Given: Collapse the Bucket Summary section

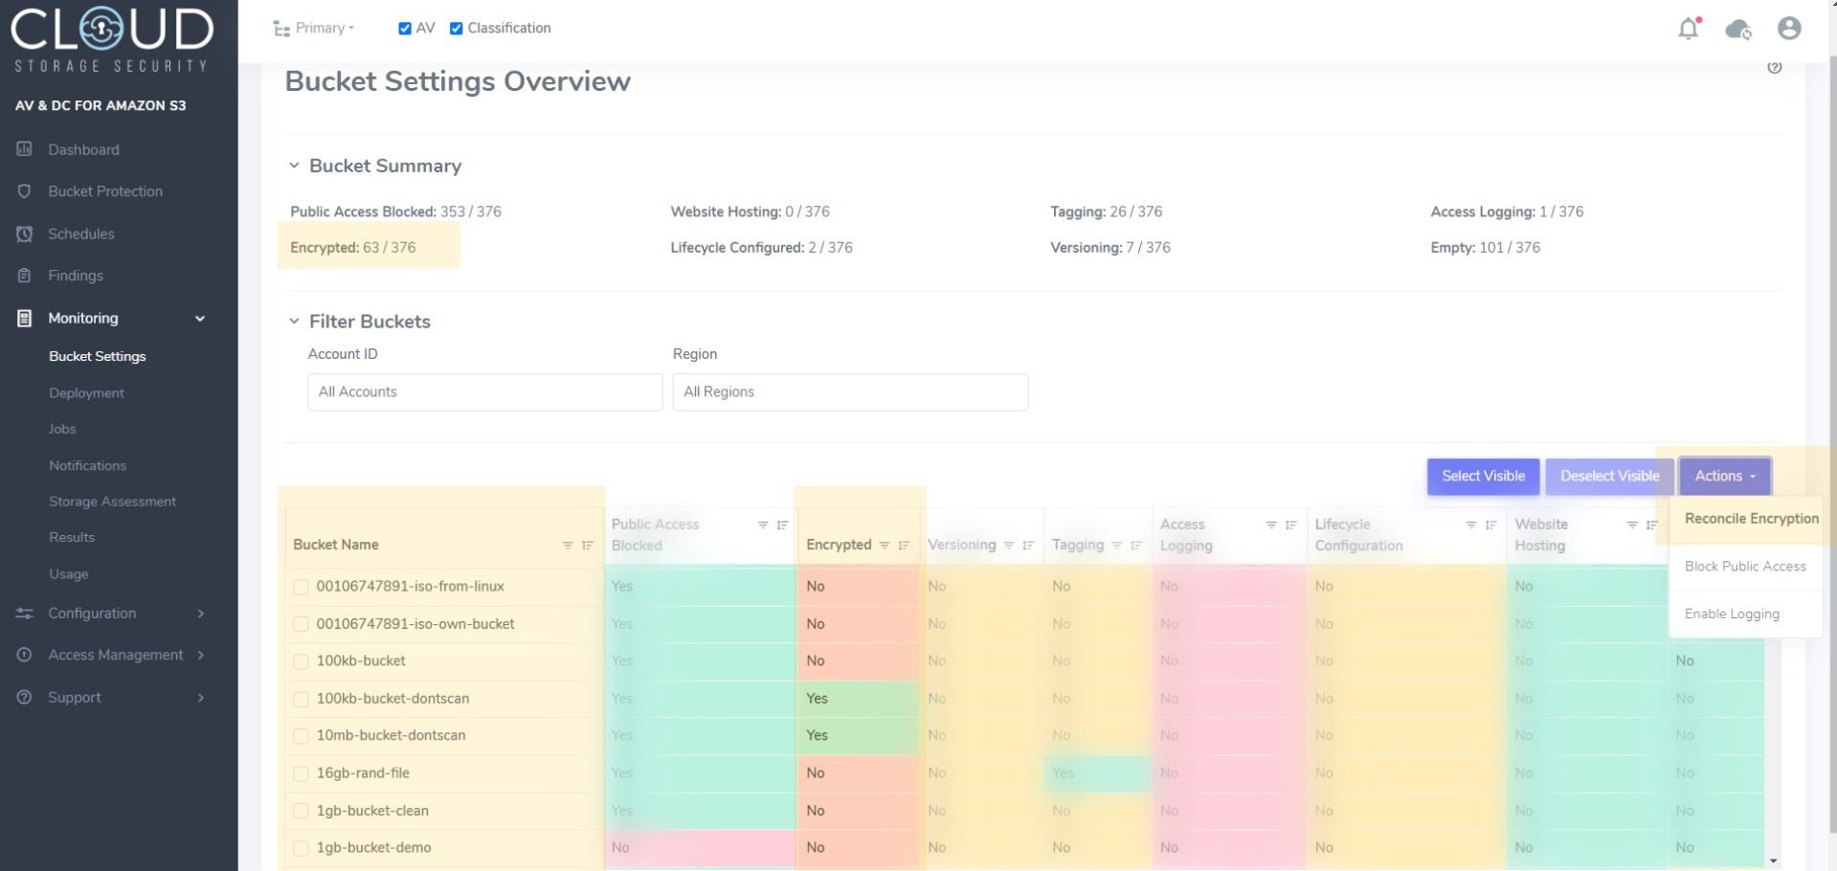Looking at the screenshot, I should click(x=294, y=166).
